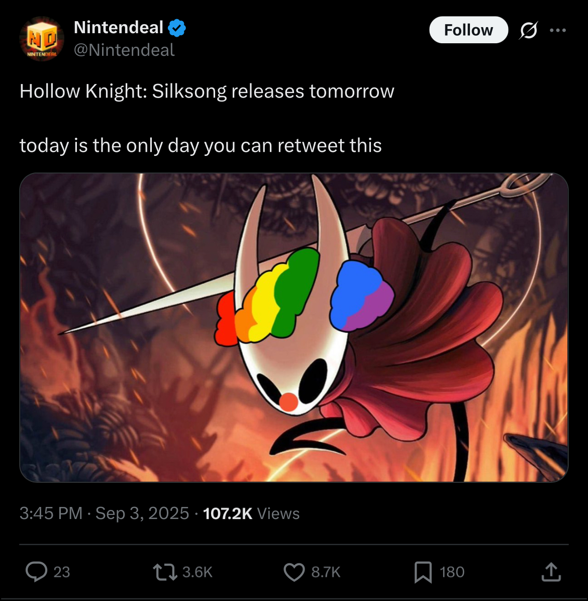This screenshot has width=588, height=601.
Task: Click the 180 bookmarks count
Action: point(452,572)
